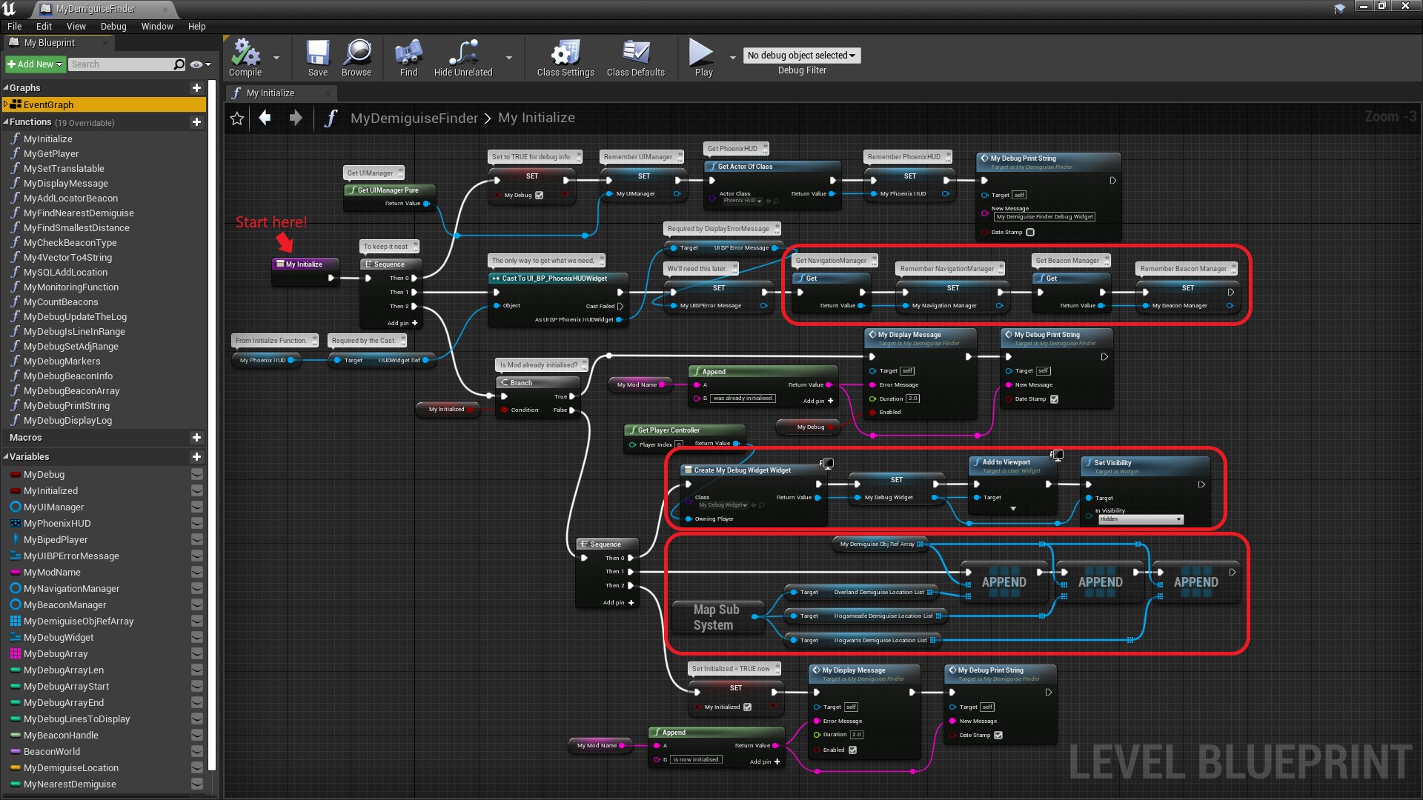
Task: Open the view options eye dropdown
Action: (x=200, y=64)
